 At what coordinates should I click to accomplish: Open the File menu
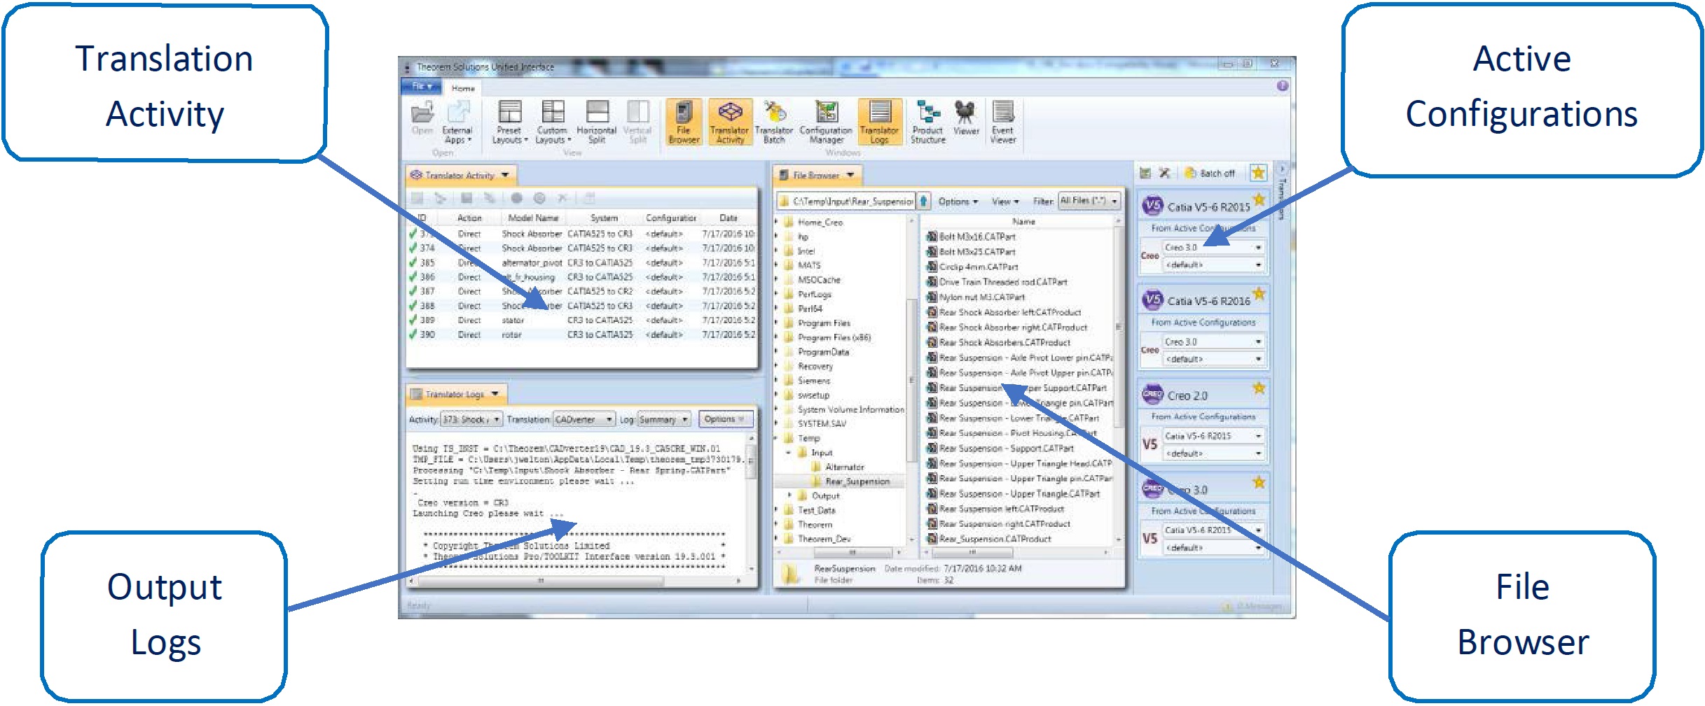(x=421, y=86)
